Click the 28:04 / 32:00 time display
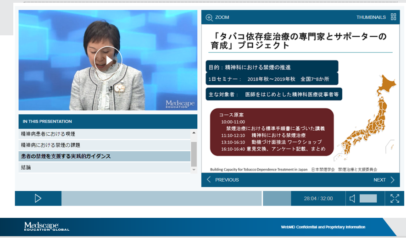Viewport: 406px width, 238px height. click(318, 199)
